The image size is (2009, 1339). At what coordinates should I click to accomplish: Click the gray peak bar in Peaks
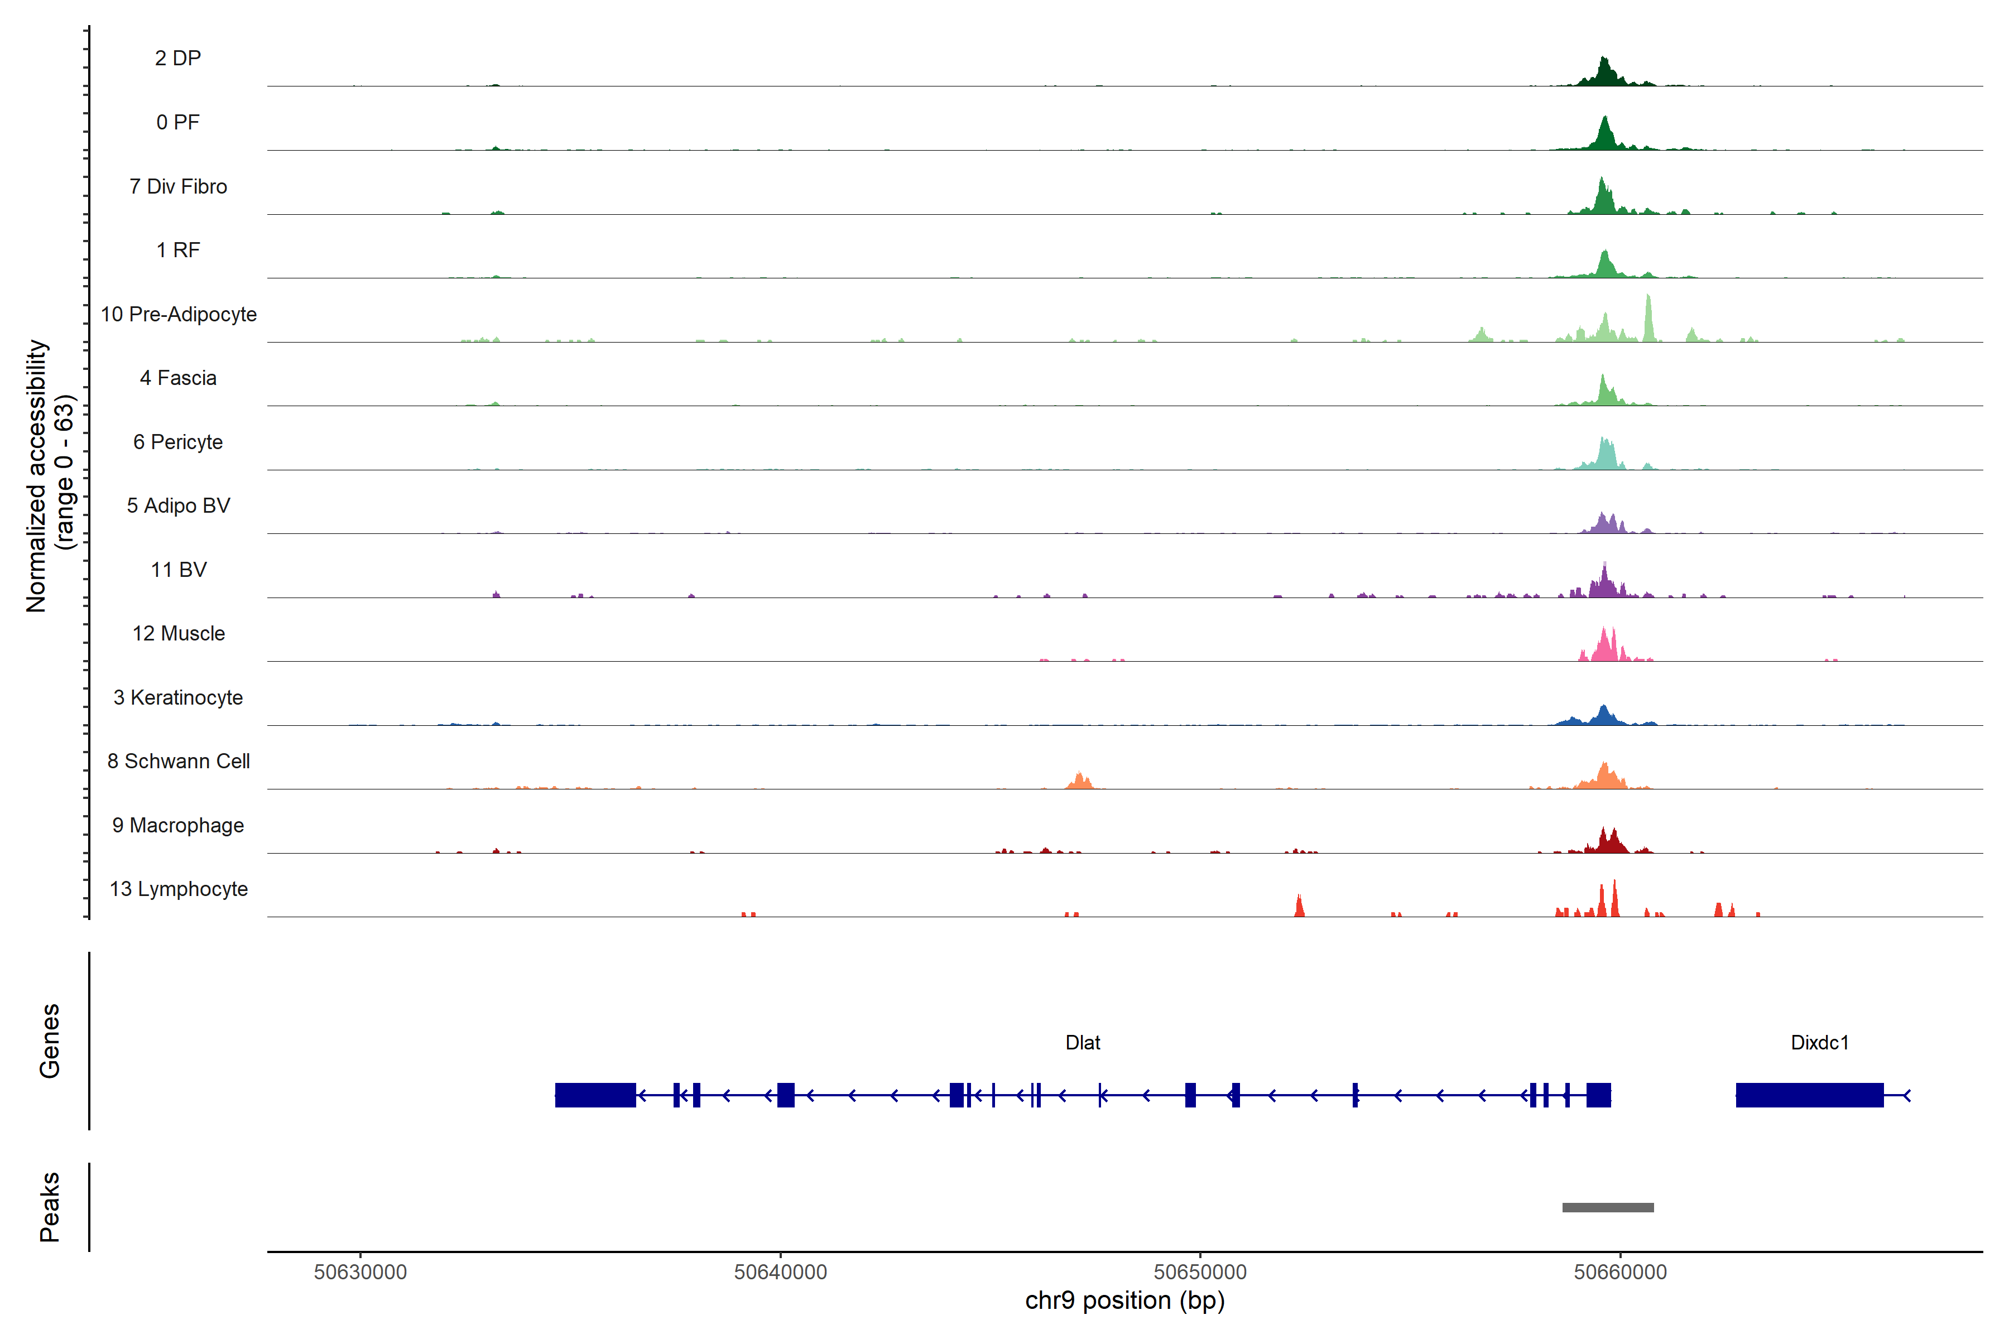[x=1608, y=1207]
